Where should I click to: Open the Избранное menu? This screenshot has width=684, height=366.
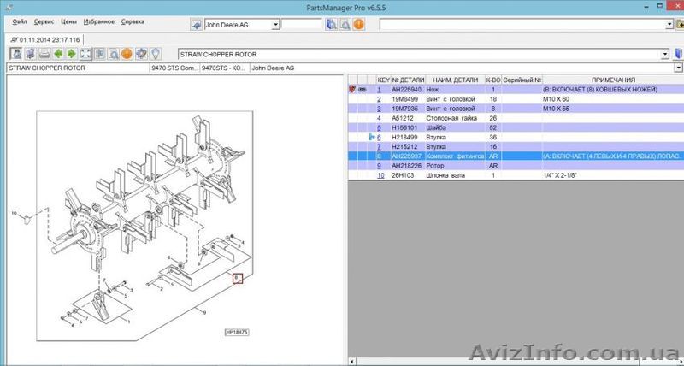[x=100, y=21]
